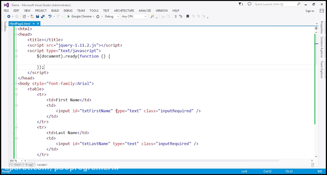Open the VIEW menu
The width and height of the screenshot is (327, 175).
(x=27, y=11)
